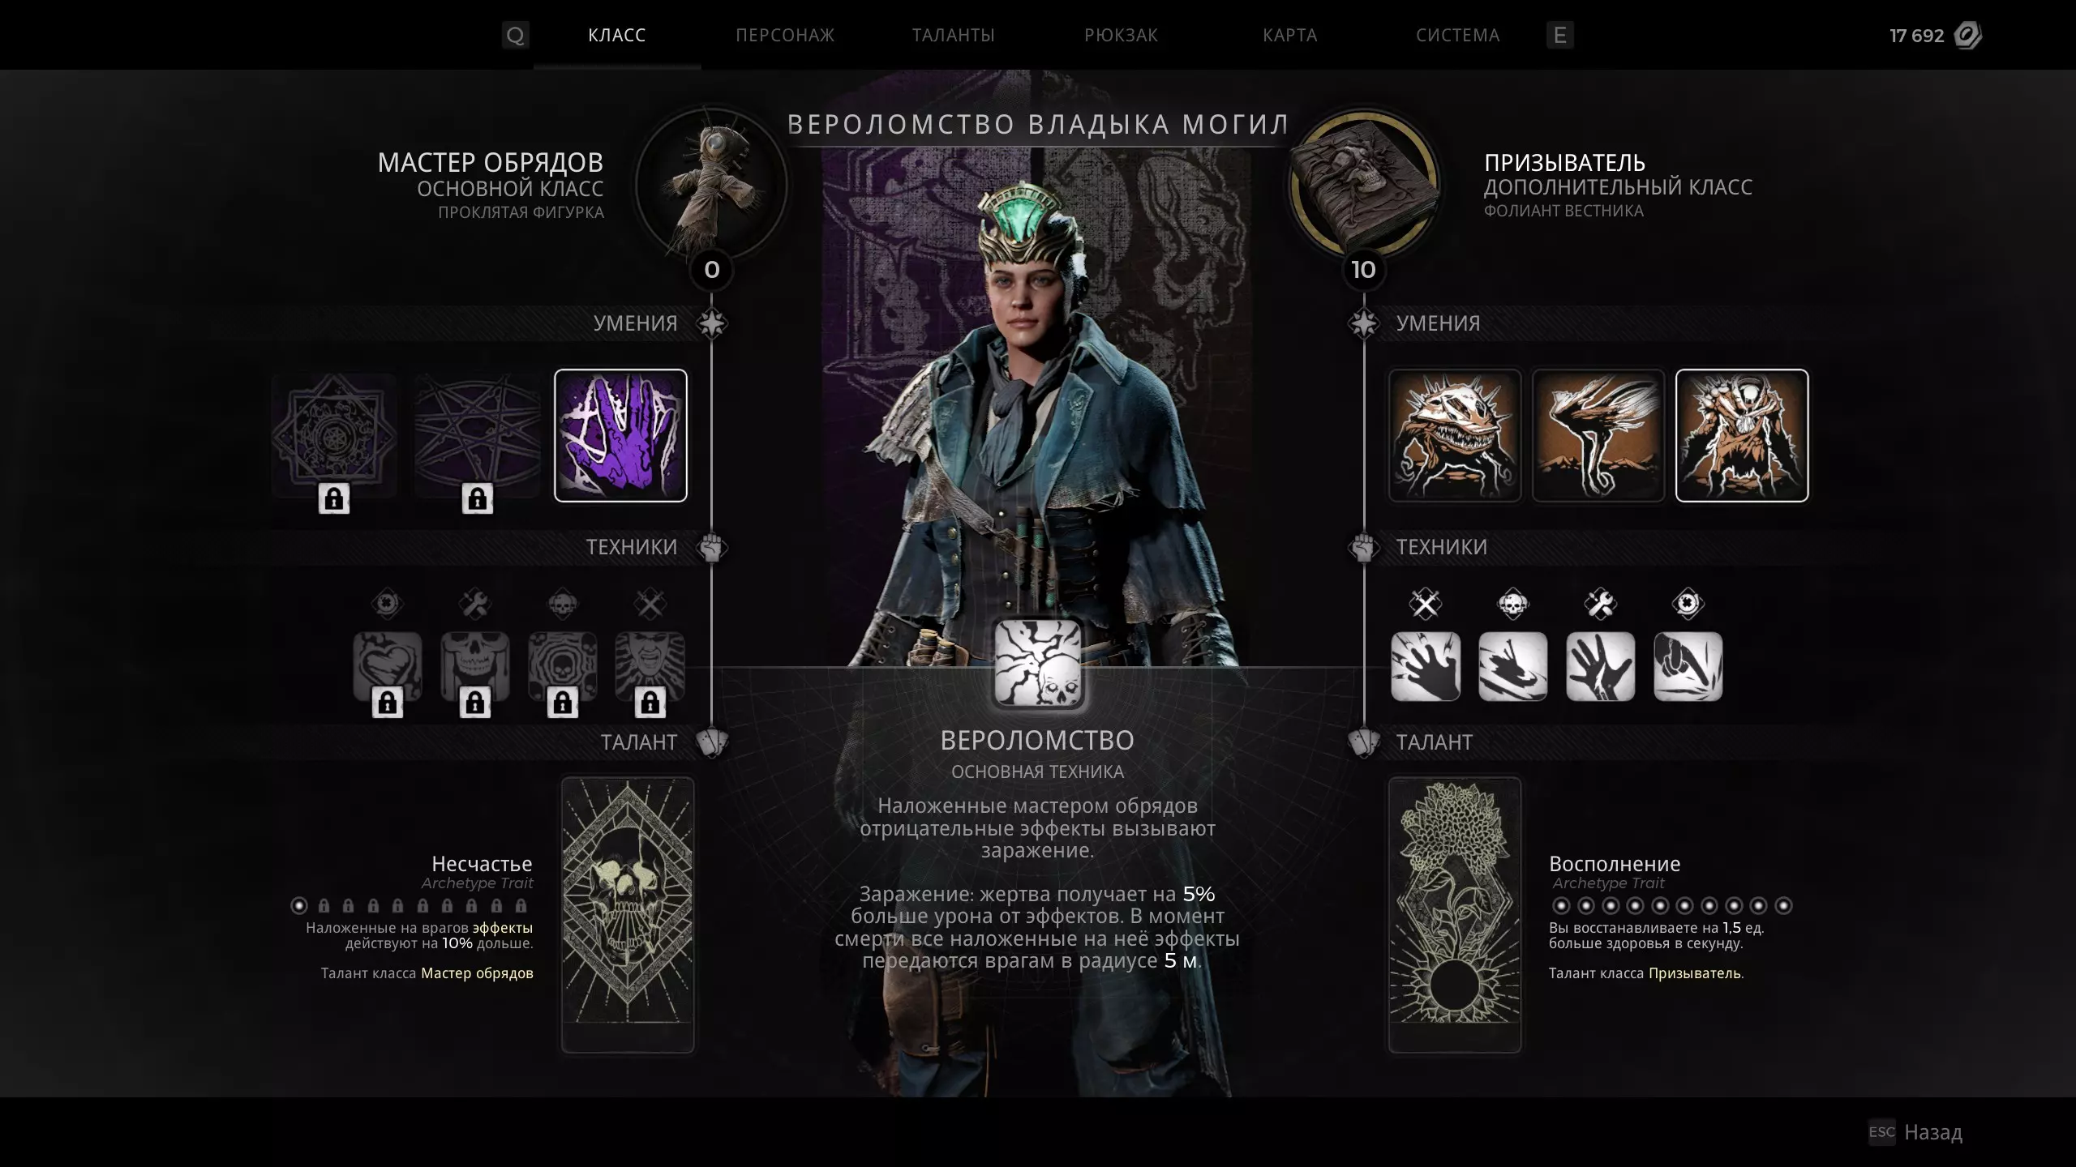Choose the flying minion summon skill
Screen dimensions: 2076x1167
(1598, 436)
